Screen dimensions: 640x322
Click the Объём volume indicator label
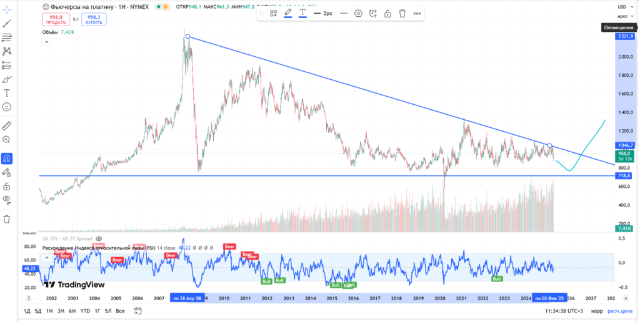[x=50, y=32]
